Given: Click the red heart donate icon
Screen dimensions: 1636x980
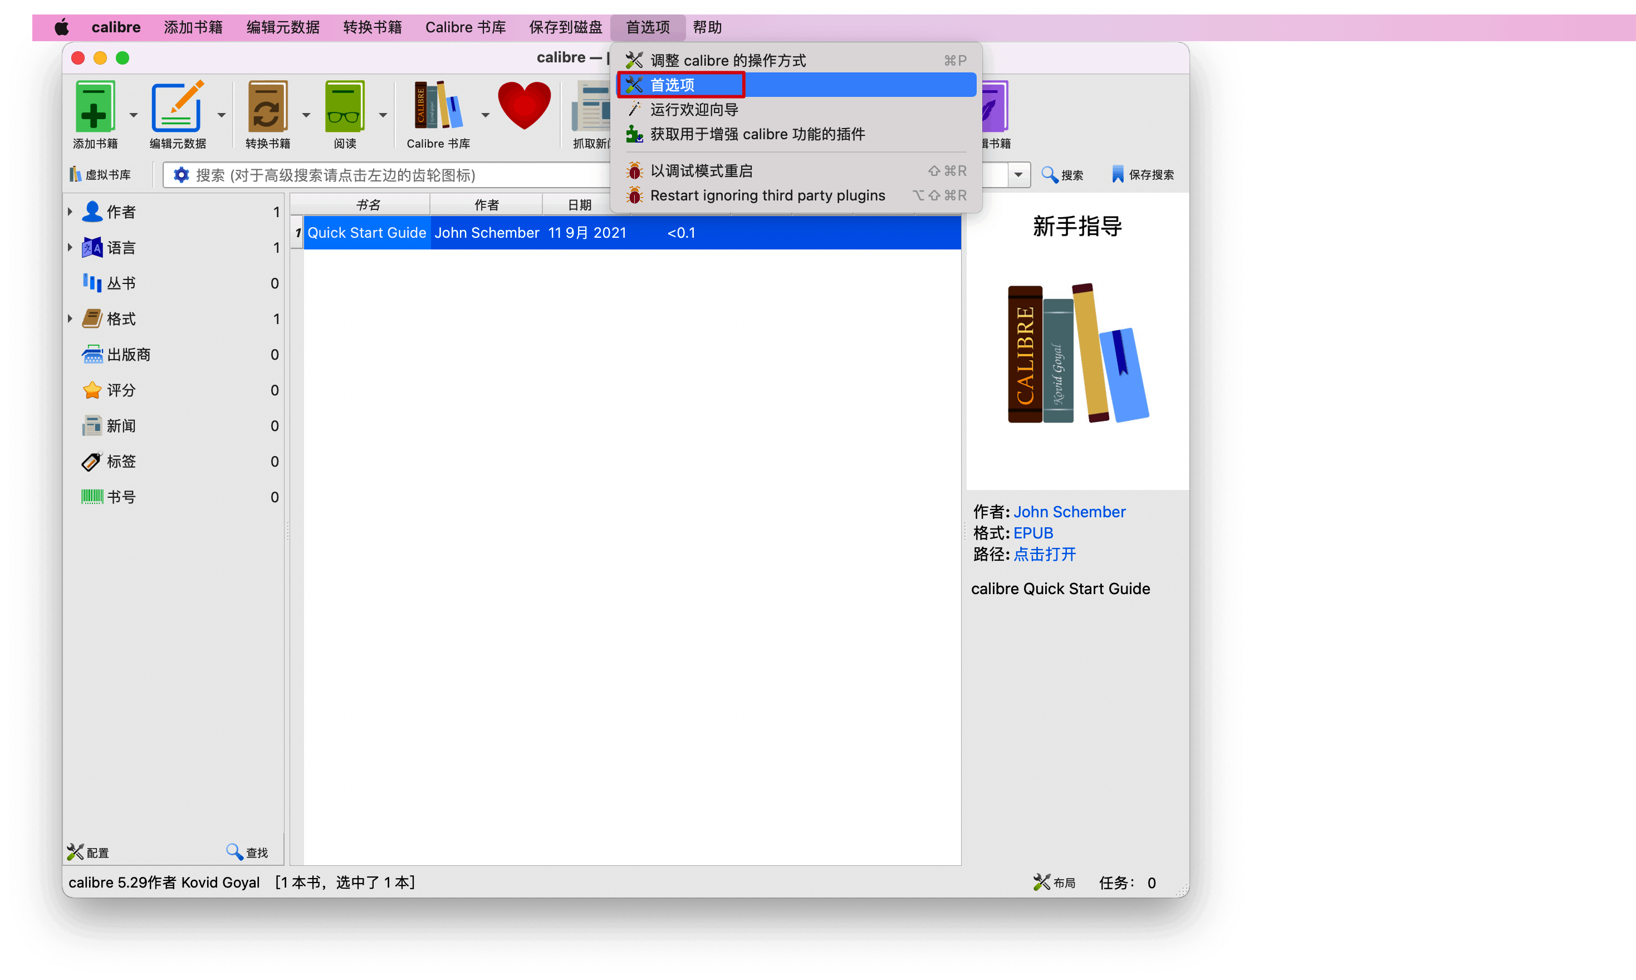Looking at the screenshot, I should (524, 106).
